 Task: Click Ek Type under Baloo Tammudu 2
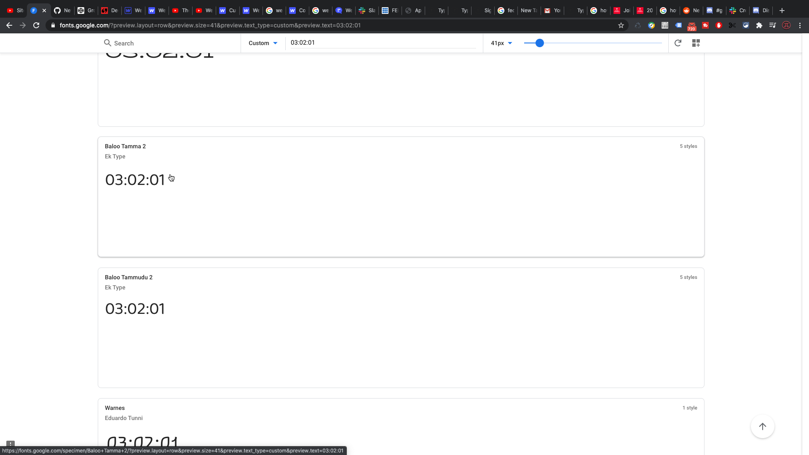click(x=115, y=287)
